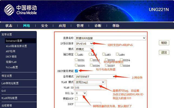Image resolution: width=174 pixels, height=108 pixels.
Task: Open 绑定设置 sidebar section
Action: coord(7,76)
